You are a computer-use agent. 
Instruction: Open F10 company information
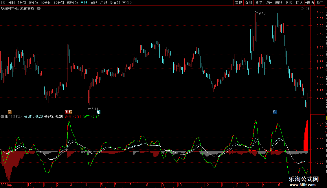pos(289,3)
